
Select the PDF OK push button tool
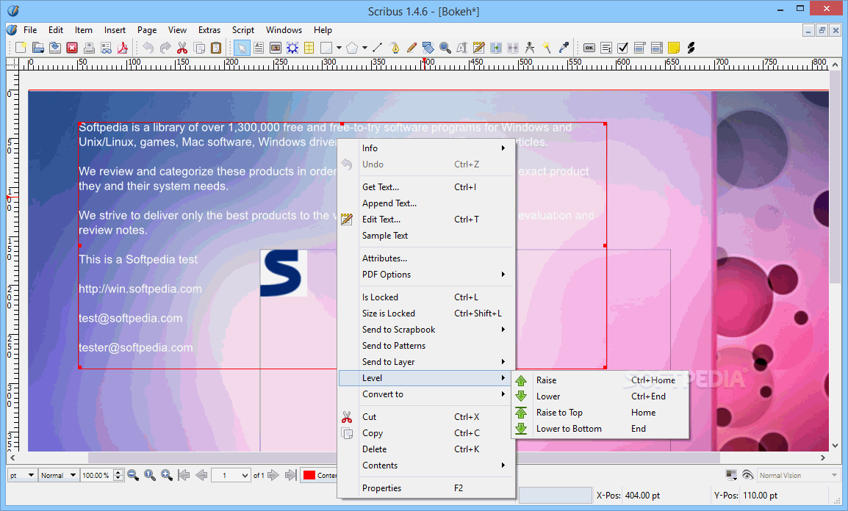pos(589,48)
